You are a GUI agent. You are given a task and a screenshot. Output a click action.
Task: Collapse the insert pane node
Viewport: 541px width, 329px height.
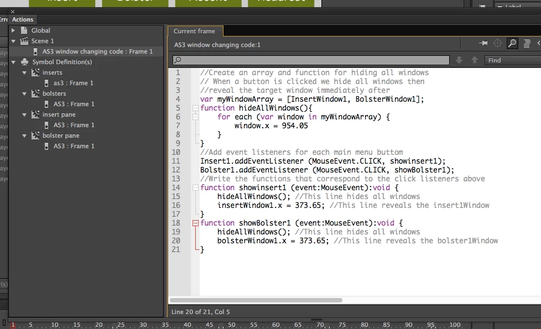(x=24, y=115)
